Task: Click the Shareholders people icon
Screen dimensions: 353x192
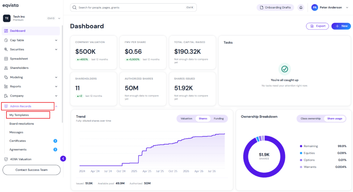Action: click(x=6, y=68)
